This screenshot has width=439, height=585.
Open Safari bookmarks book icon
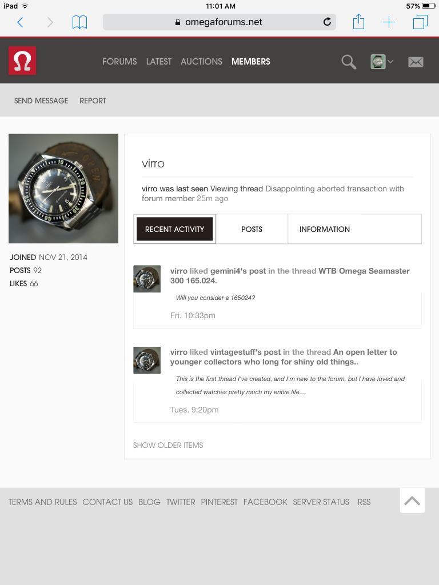79,22
